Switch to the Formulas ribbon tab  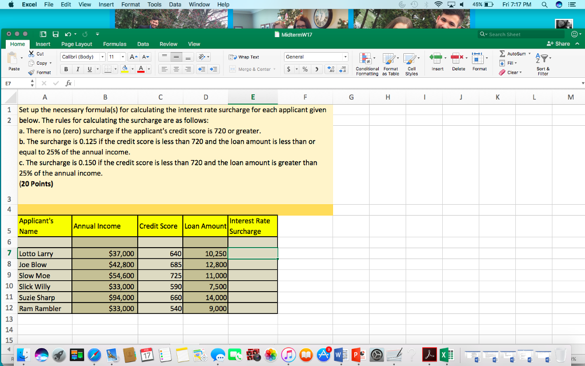pos(114,43)
